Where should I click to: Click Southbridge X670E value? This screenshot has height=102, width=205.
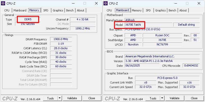click(162, 40)
